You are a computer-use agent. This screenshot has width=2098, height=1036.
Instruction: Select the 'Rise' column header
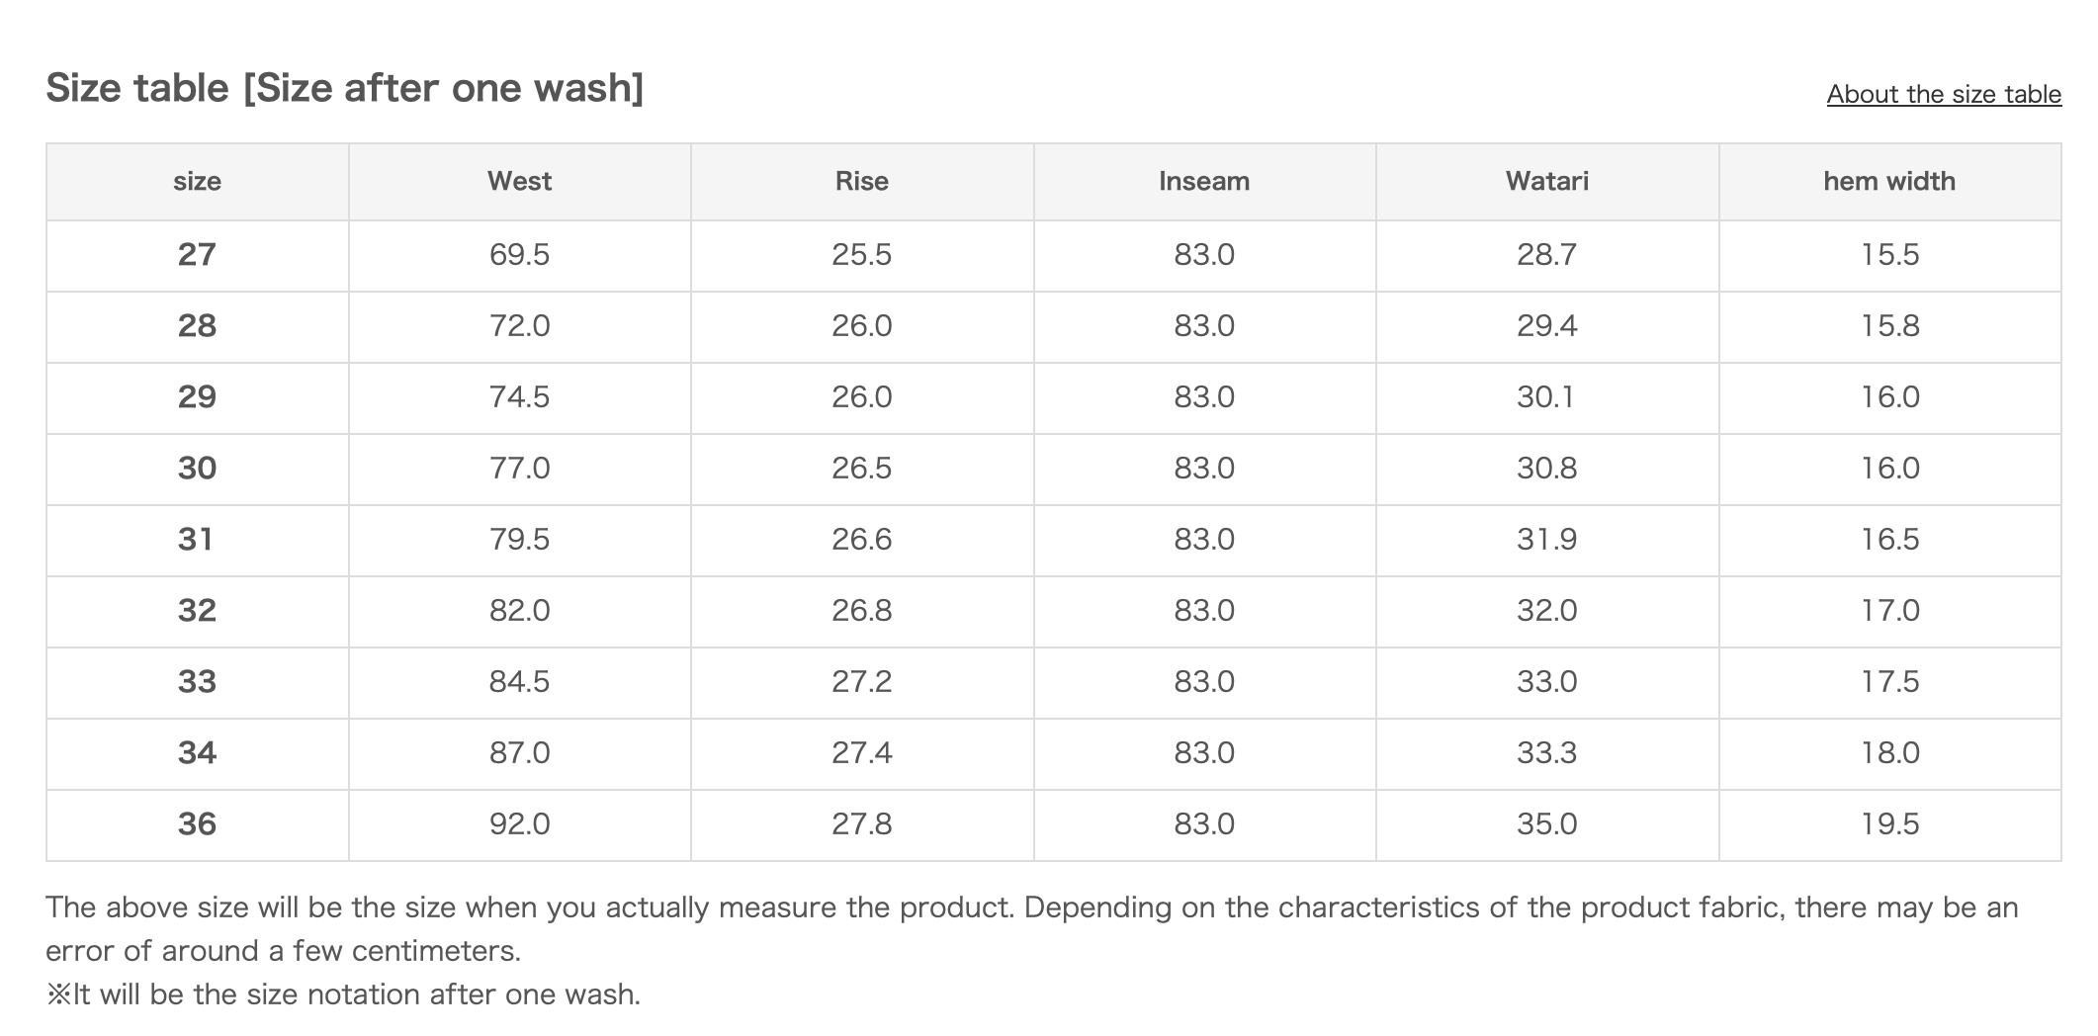pos(861,181)
